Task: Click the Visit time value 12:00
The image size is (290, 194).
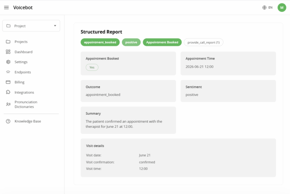Action: click(143, 169)
